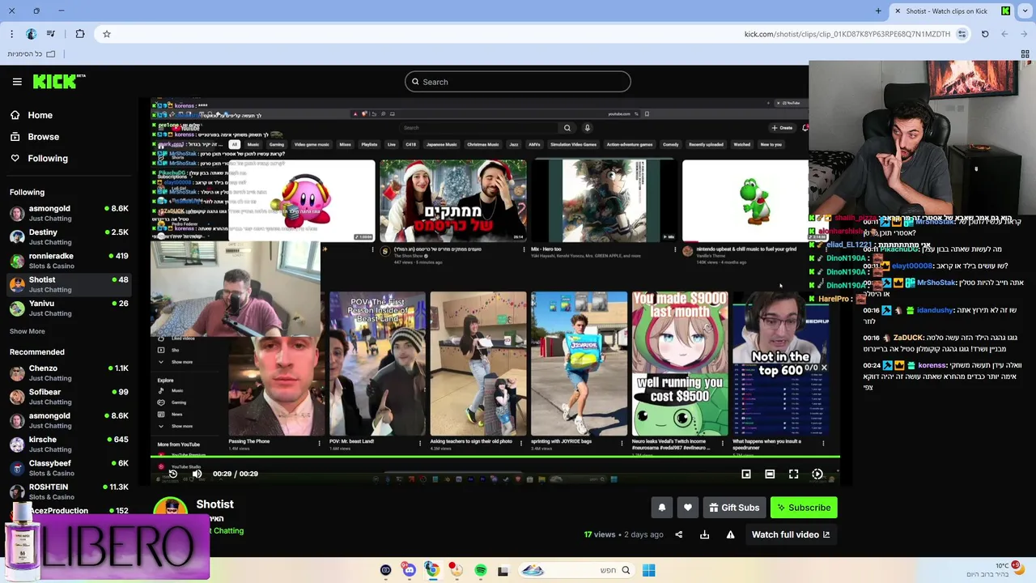This screenshot has width=1036, height=583.
Task: Reload the page
Action: coord(985,34)
